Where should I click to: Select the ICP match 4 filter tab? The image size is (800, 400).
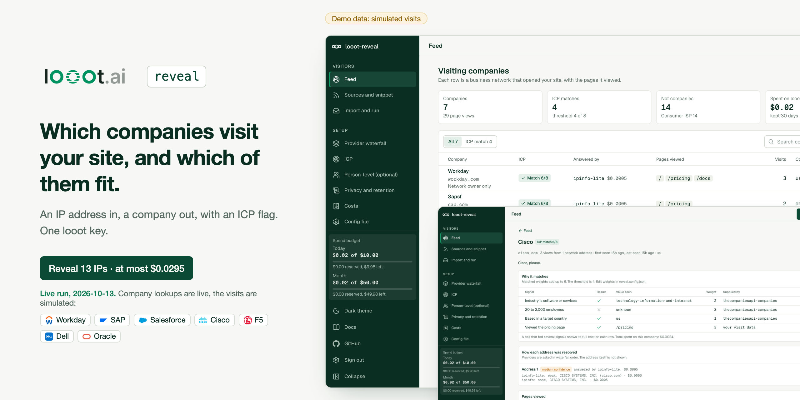coord(478,142)
